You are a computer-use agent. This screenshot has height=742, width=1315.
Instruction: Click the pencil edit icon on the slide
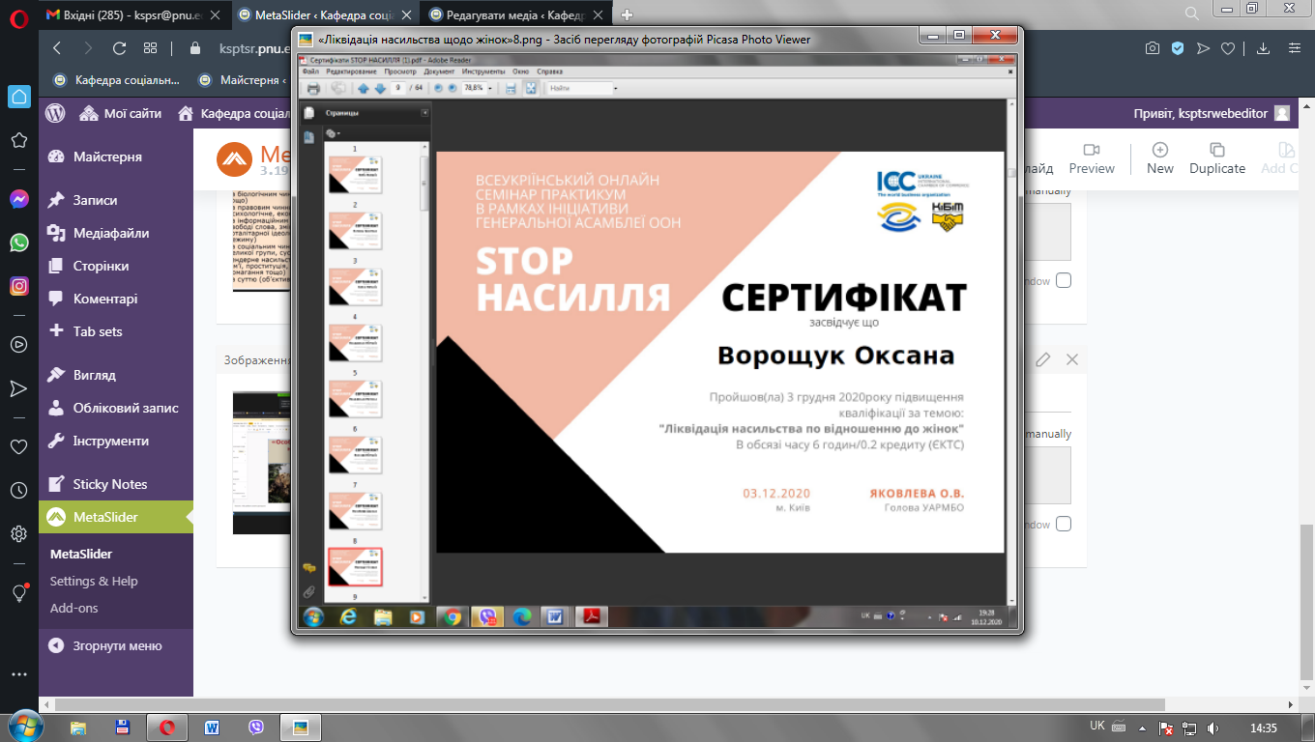click(1042, 359)
